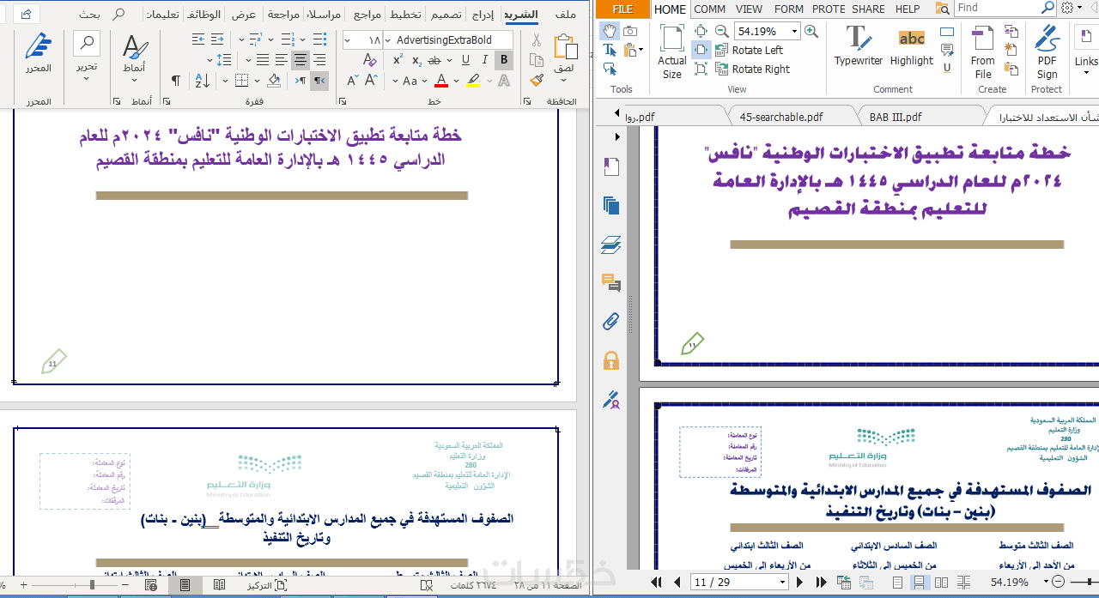Expand the Paste options in Word
This screenshot has height=598, width=1099.
(564, 80)
